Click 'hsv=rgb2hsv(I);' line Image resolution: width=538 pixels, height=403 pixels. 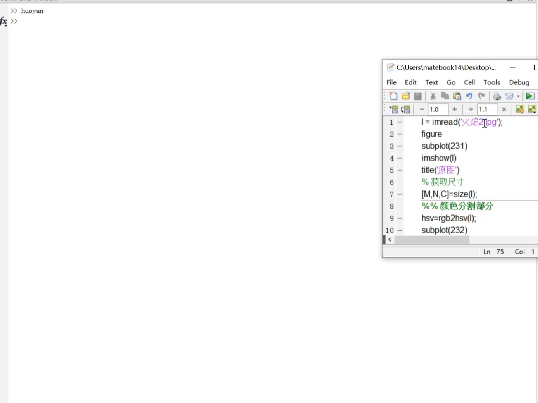[448, 218]
